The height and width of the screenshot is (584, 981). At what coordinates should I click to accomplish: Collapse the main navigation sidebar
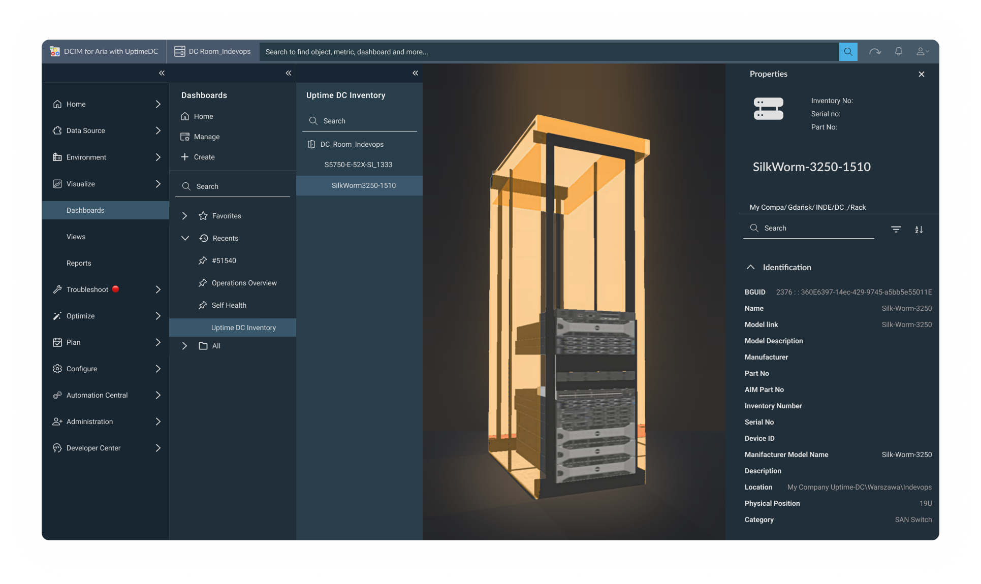(162, 73)
